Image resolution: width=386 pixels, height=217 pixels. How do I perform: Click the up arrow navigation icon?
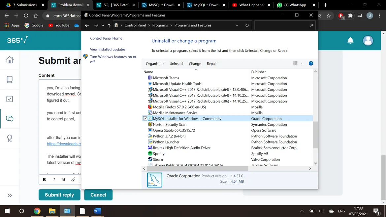(x=109, y=25)
